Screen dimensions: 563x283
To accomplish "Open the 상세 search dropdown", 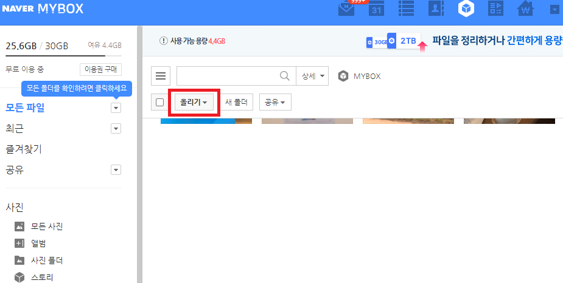I will [x=312, y=76].
